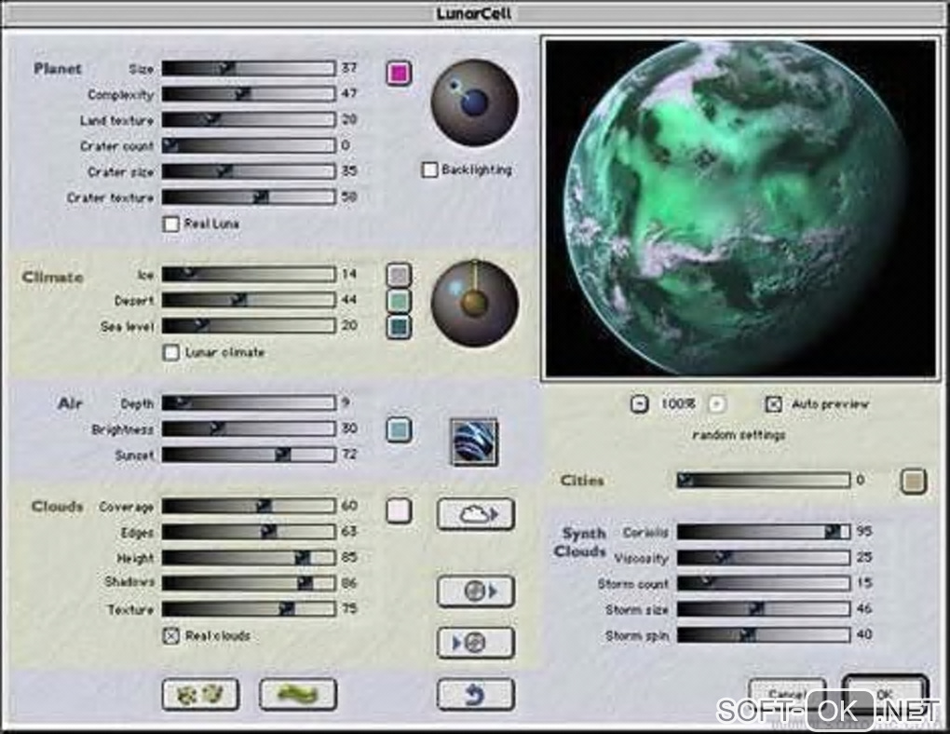Zoom out with the minus button

[639, 403]
